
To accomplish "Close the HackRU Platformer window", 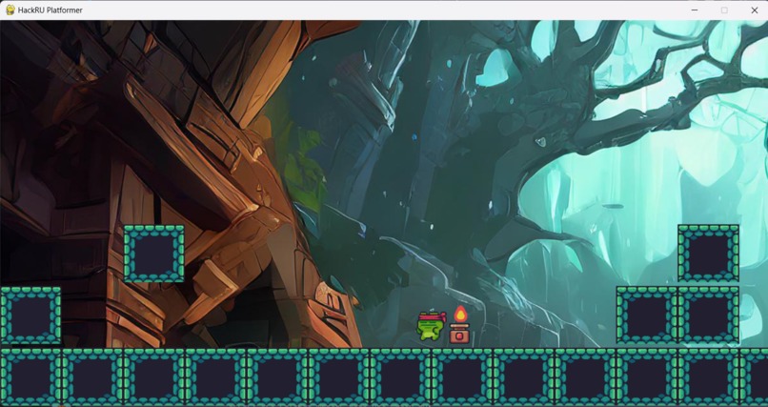I will [754, 10].
